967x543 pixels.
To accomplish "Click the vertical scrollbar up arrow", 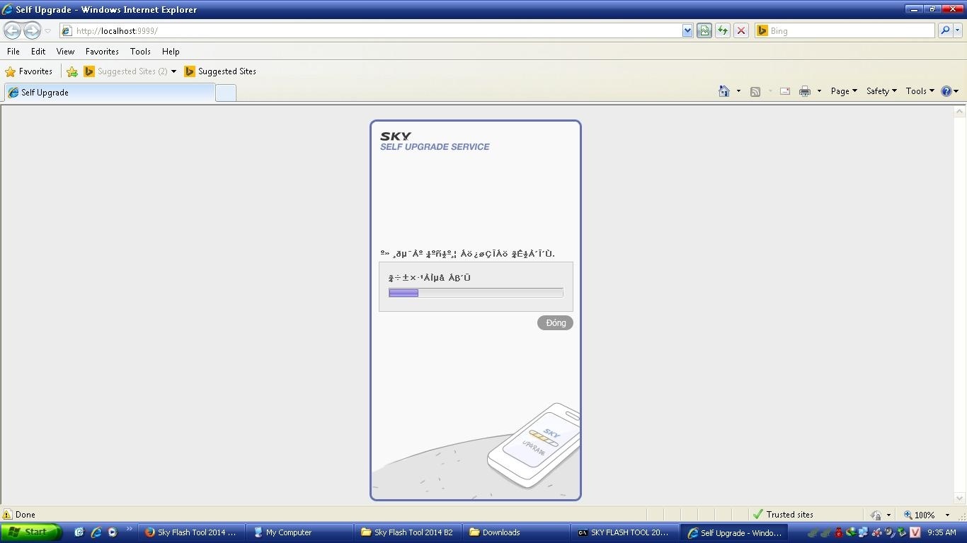I will click(x=960, y=112).
